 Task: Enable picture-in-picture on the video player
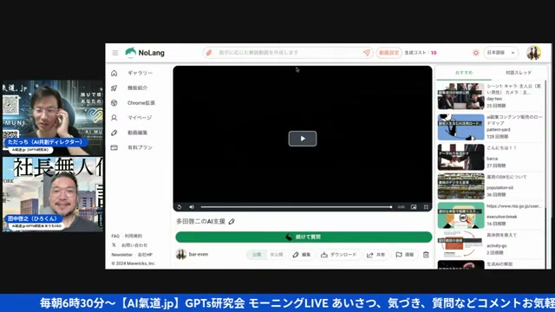414,207
